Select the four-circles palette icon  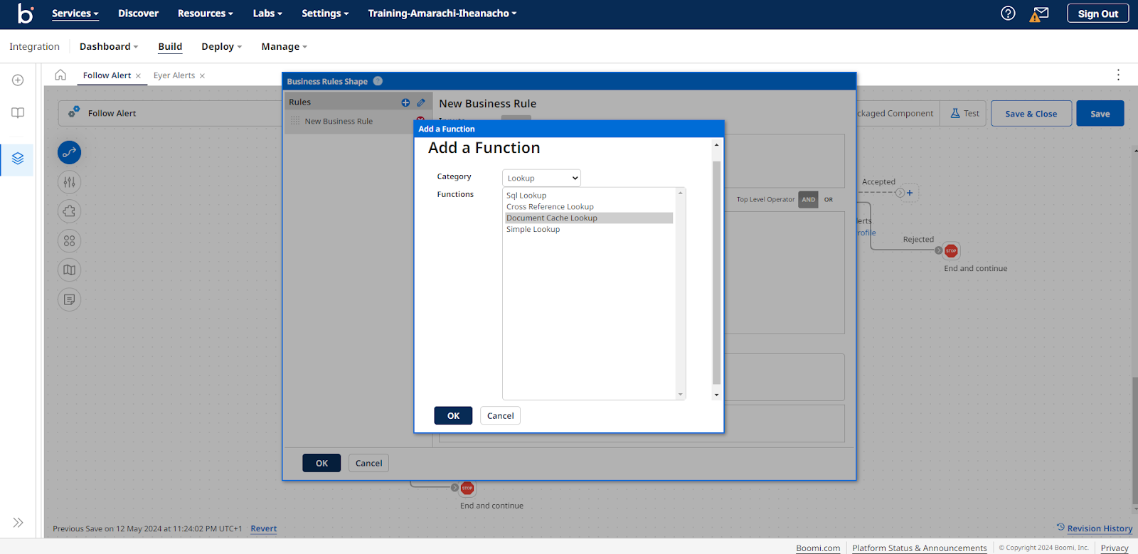pos(69,241)
